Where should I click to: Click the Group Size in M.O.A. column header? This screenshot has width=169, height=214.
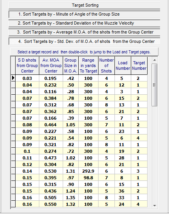click(70, 65)
